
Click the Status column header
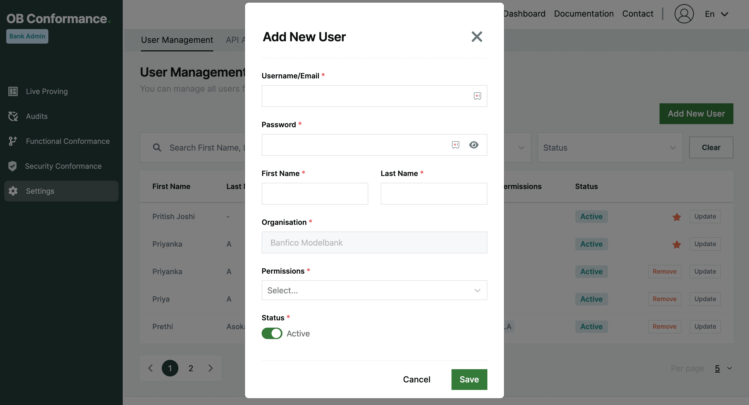pyautogui.click(x=586, y=186)
